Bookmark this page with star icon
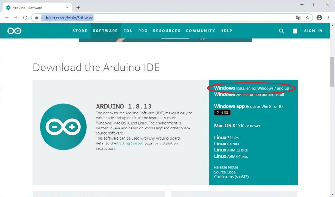This screenshot has width=335, height=197. click(308, 18)
